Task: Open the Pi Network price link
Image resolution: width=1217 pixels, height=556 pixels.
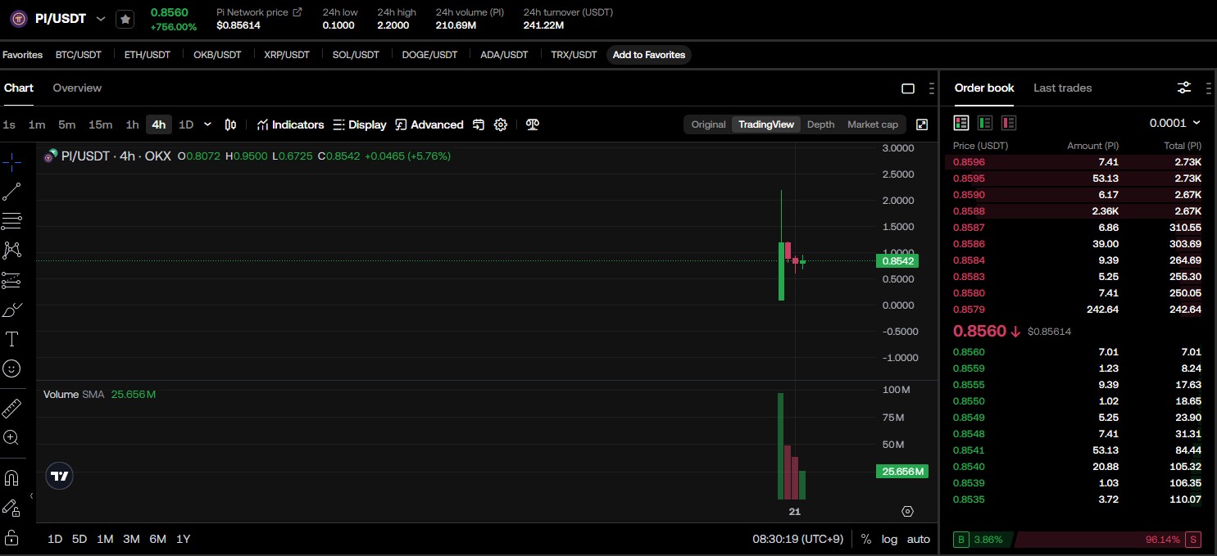Action: coord(259,12)
